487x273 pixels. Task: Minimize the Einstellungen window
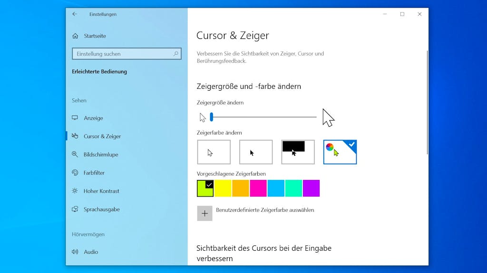pyautogui.click(x=385, y=14)
